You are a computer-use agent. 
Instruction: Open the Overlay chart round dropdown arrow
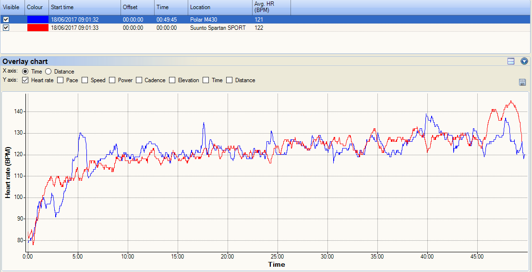pos(524,61)
